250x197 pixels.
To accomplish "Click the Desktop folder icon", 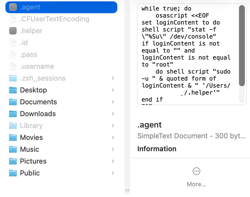I will 13,90.
